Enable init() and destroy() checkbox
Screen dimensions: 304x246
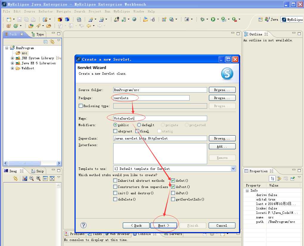click(115, 193)
